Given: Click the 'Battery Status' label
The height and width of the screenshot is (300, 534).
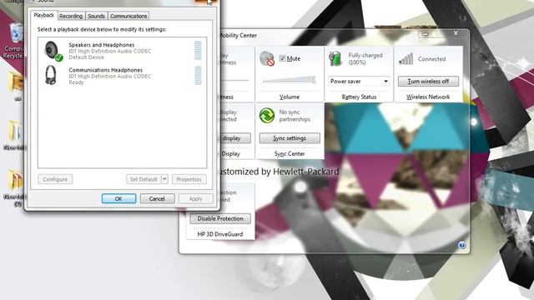Looking at the screenshot, I should pos(359,97).
